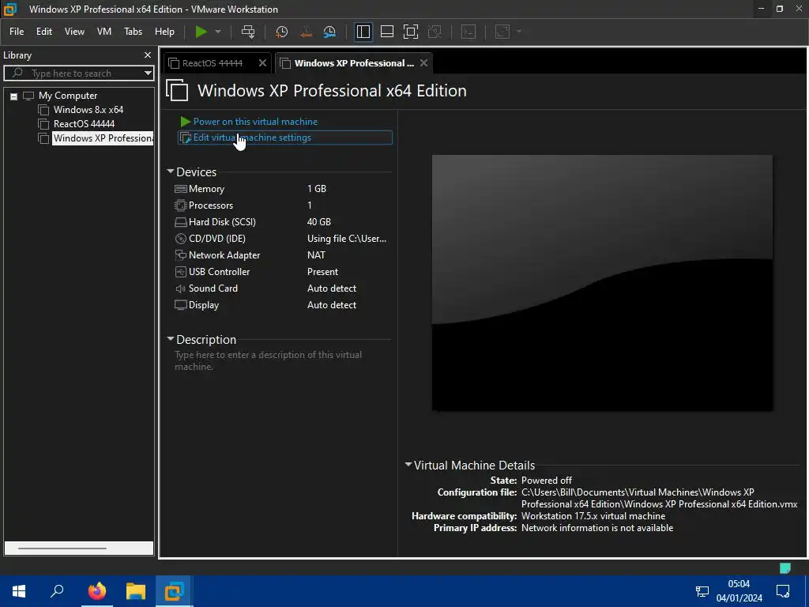This screenshot has width=809, height=607.
Task: Open the View menu
Action: (x=74, y=32)
